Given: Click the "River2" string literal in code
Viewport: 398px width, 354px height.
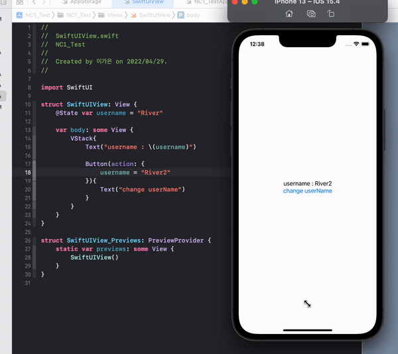Looking at the screenshot, I should pyautogui.click(x=156, y=173).
